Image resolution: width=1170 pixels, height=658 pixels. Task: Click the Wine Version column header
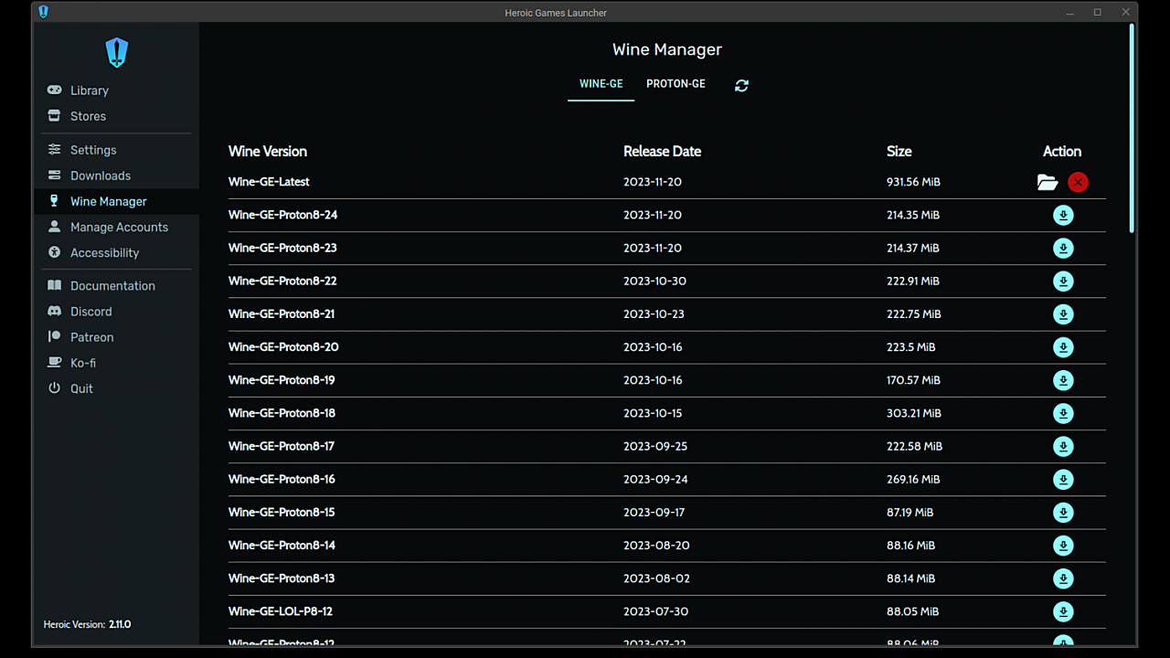268,152
